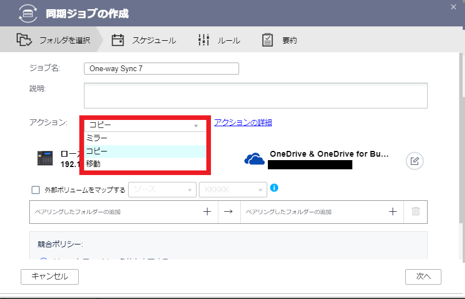Open the フォルダを選択 step tab
Image resolution: width=465 pixels, height=299 pixels.
[51, 40]
